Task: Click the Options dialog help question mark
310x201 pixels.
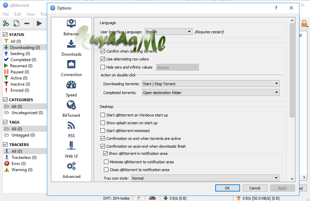Action: [276, 8]
